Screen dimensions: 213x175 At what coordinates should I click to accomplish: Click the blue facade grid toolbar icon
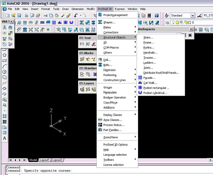54,22
